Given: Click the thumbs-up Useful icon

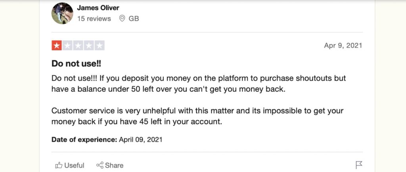Looking at the screenshot, I should coord(59,165).
